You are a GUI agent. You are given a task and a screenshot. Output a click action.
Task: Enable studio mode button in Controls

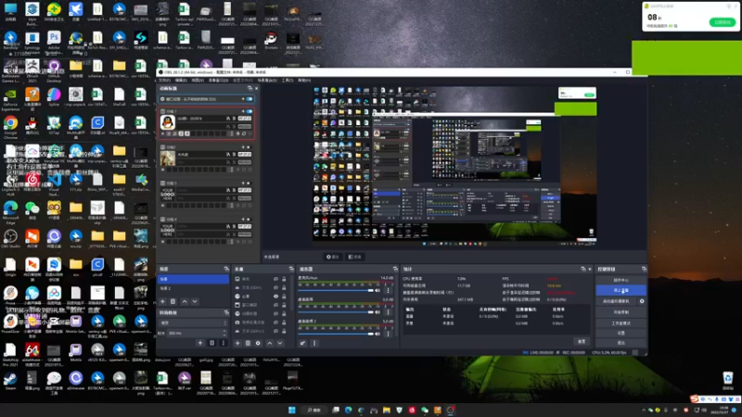click(620, 322)
